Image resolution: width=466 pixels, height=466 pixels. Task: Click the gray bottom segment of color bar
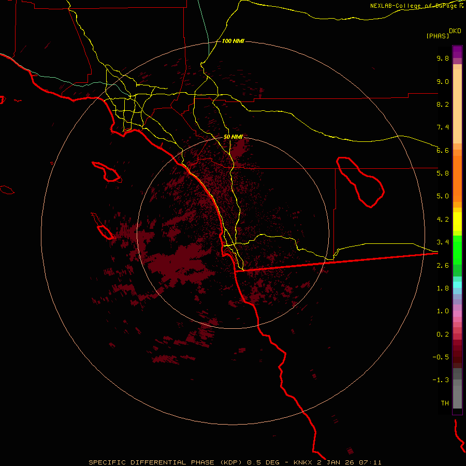pos(457,397)
